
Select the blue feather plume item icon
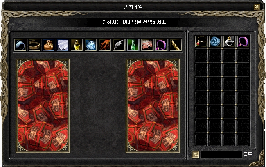point(20,45)
